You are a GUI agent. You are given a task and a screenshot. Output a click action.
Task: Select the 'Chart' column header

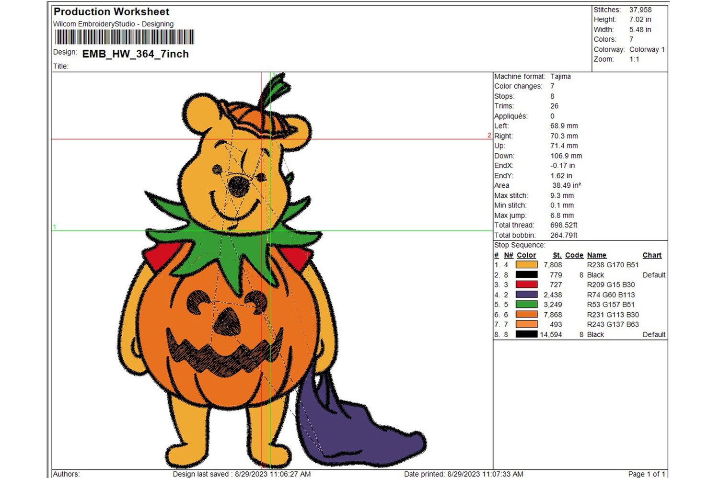pyautogui.click(x=652, y=255)
